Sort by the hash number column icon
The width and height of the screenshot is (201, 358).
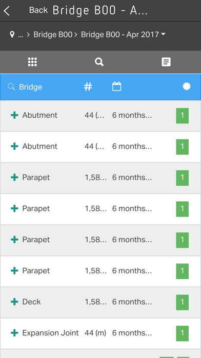88,87
